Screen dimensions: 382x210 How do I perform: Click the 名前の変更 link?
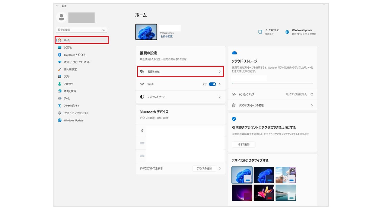tap(167, 36)
